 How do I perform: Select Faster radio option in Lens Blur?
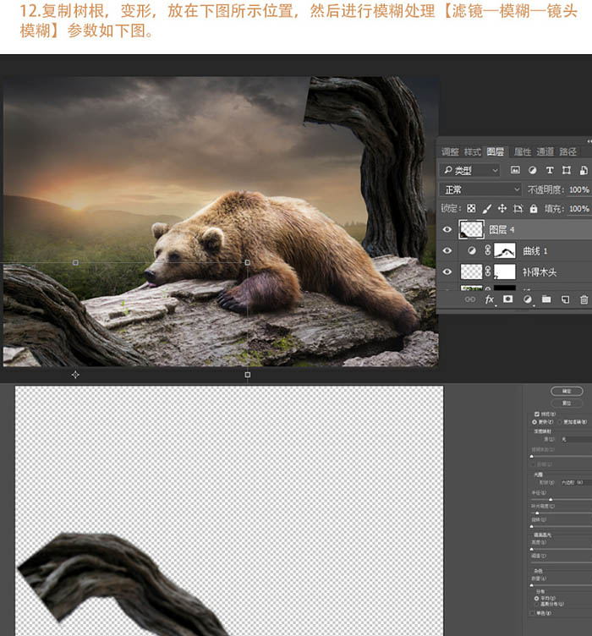[534, 422]
